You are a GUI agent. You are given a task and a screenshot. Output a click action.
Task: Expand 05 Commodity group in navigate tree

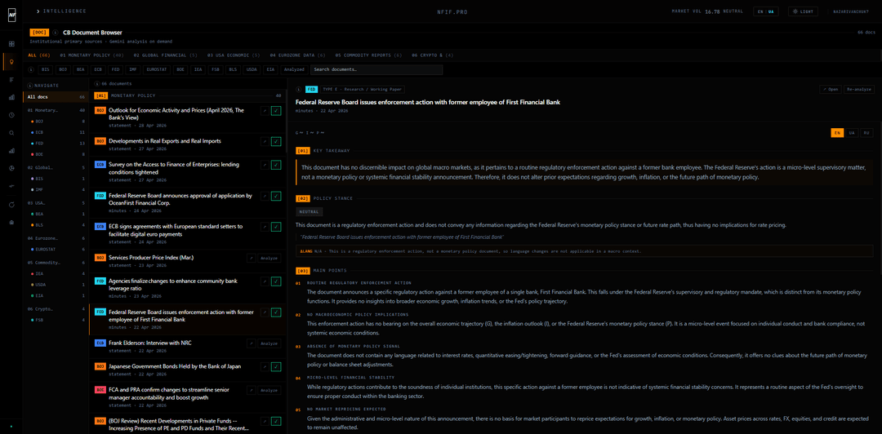56,262
